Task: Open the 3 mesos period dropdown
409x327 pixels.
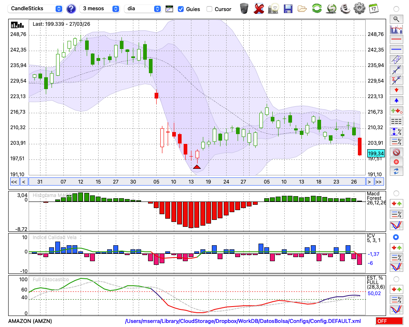Action: pos(100,9)
